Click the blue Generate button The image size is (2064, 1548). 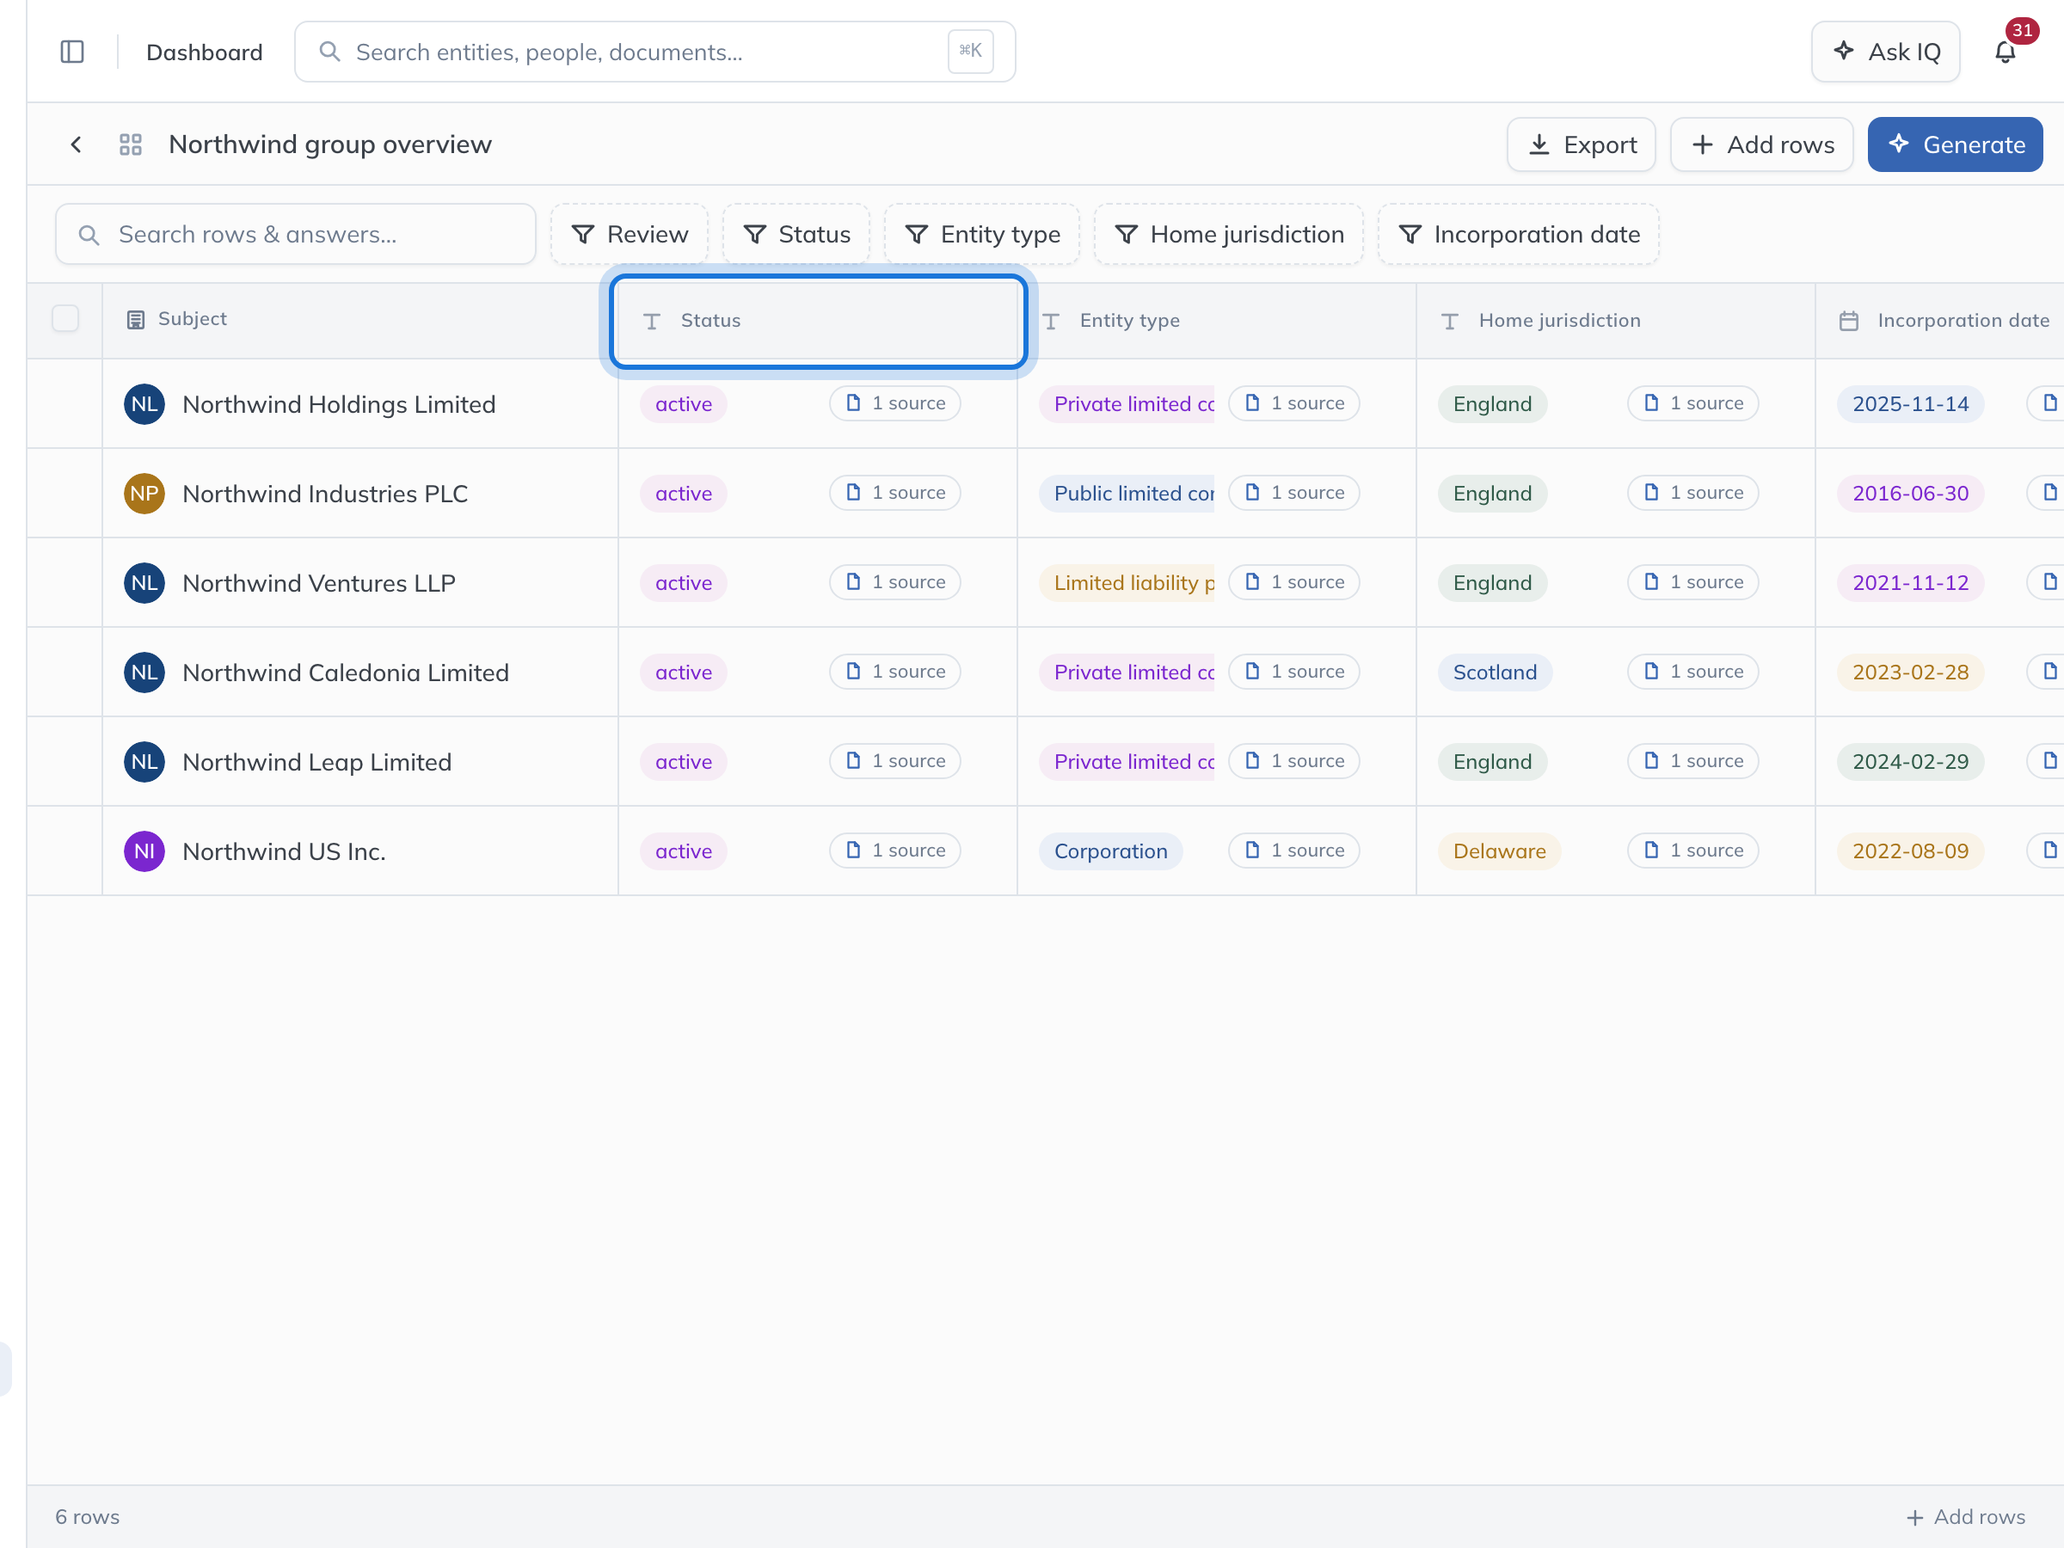1955,144
